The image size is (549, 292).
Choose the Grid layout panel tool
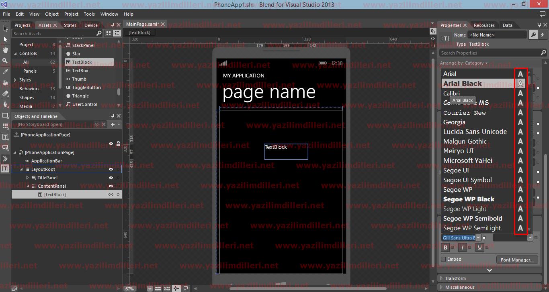(x=5, y=126)
